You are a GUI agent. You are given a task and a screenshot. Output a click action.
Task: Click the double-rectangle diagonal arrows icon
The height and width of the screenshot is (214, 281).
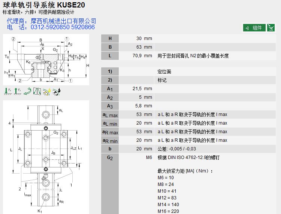[37, 91]
